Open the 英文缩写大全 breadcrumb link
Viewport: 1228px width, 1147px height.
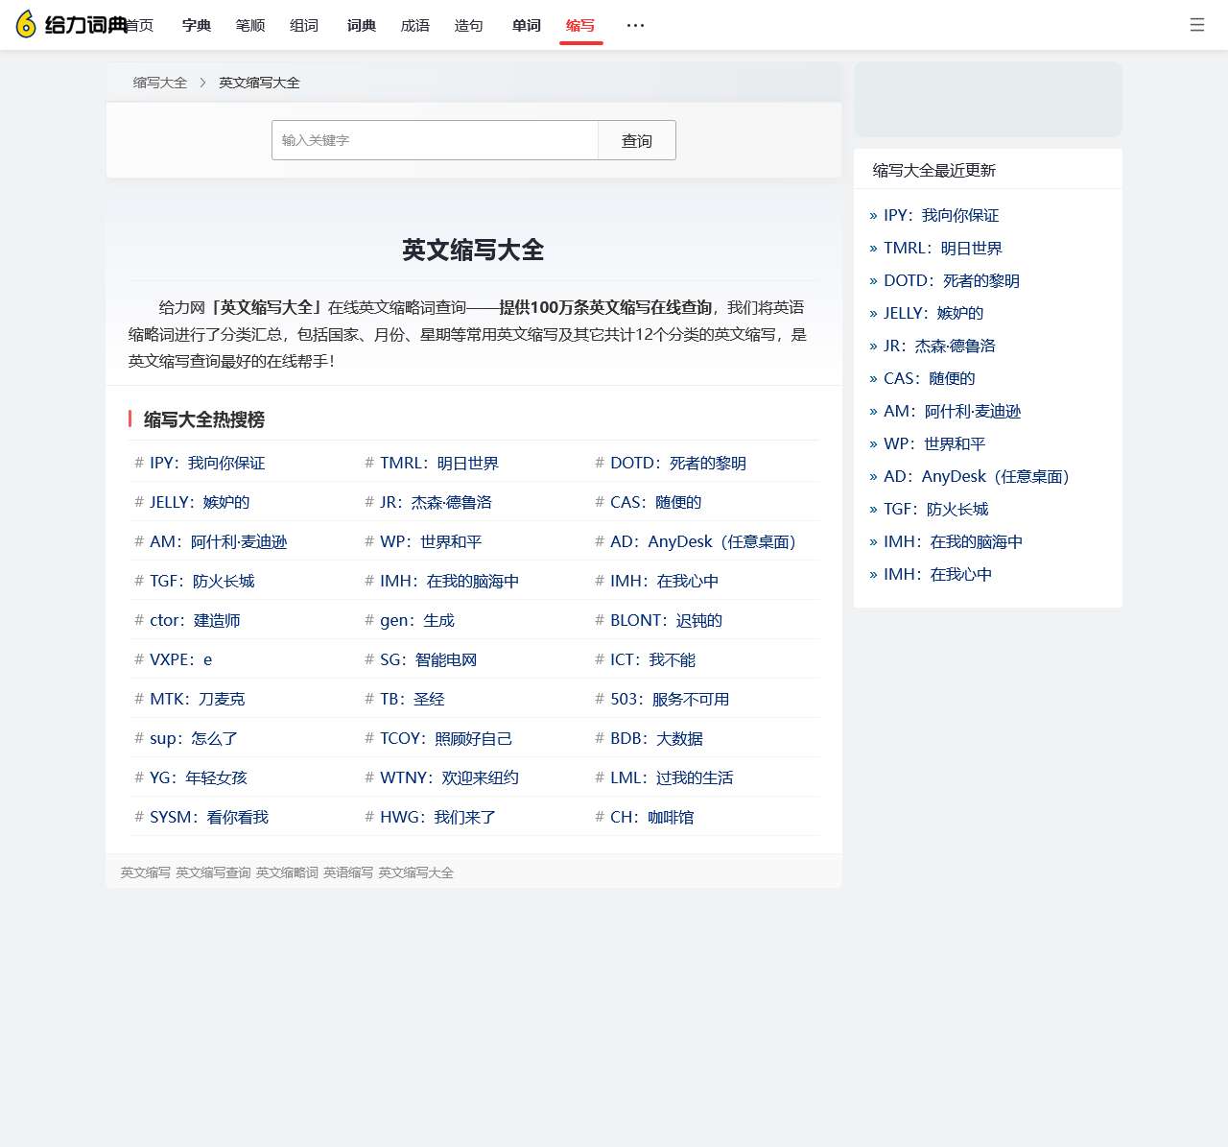click(x=259, y=83)
